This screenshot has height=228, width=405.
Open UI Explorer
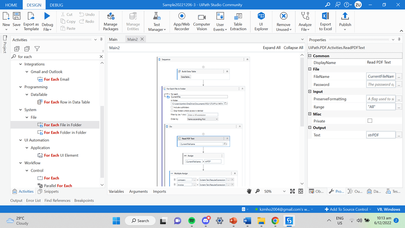[261, 21]
